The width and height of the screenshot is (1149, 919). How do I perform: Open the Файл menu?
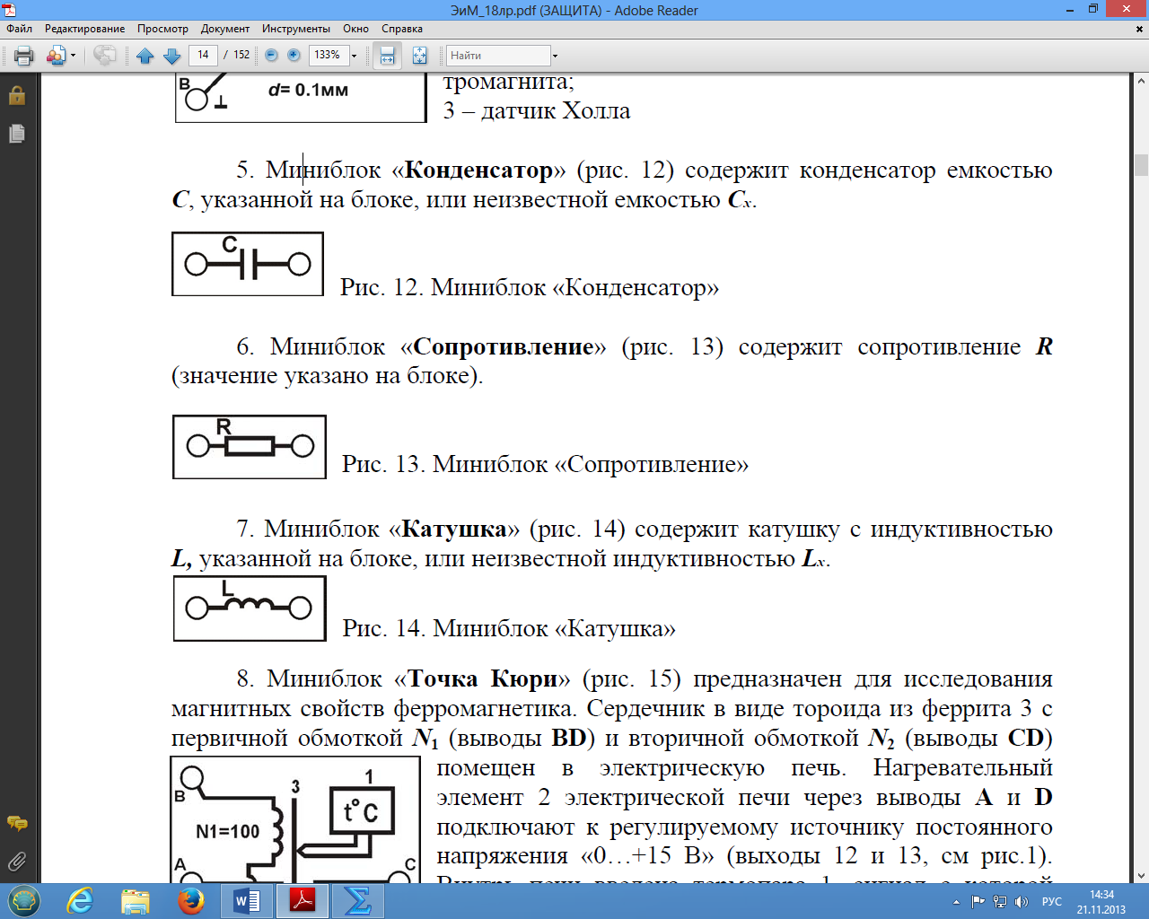(x=19, y=29)
